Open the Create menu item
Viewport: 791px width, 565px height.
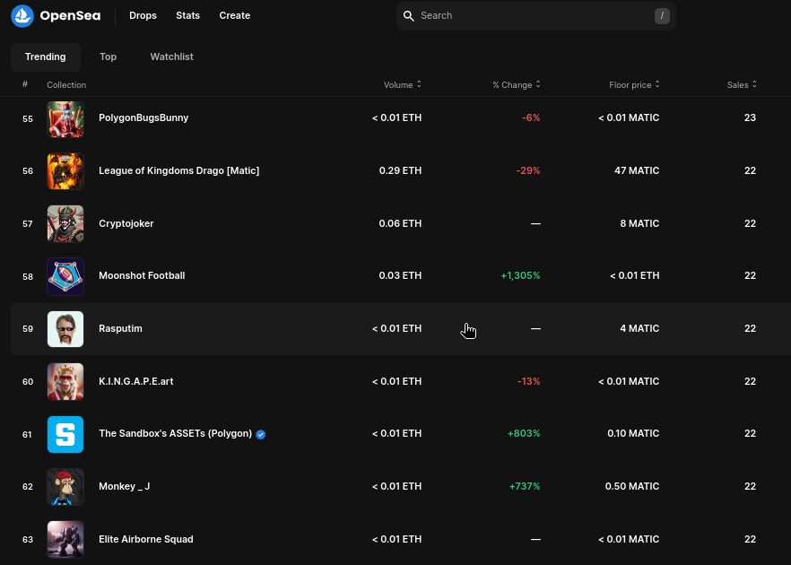click(235, 15)
